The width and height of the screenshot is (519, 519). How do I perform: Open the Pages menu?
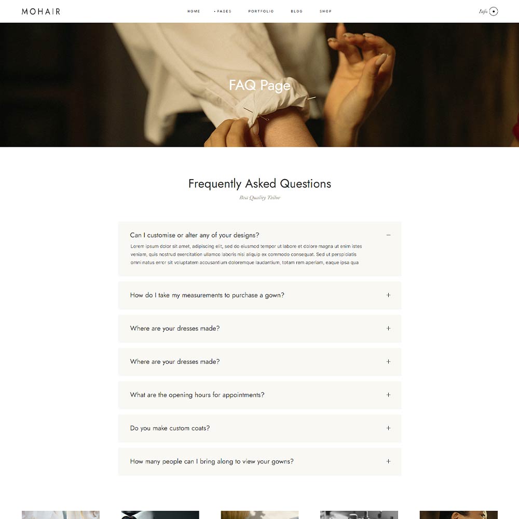click(x=223, y=11)
